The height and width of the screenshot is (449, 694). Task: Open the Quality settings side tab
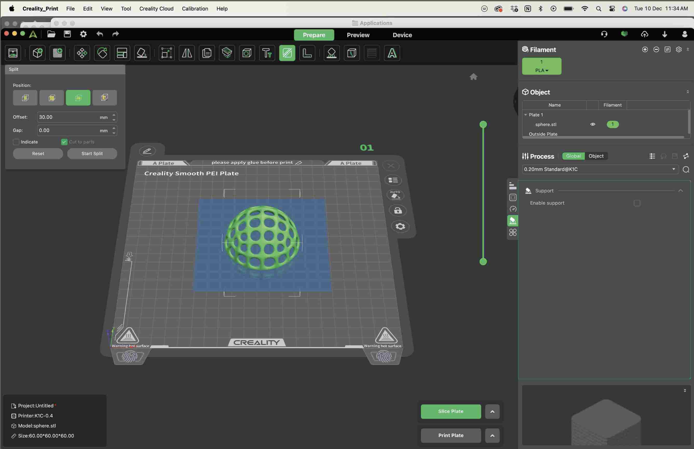513,186
